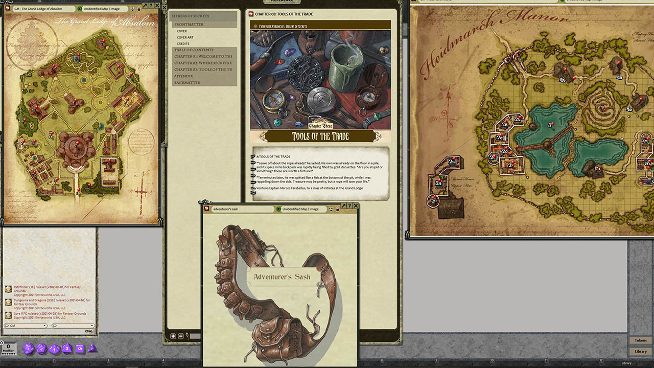Viewport: 654px width, 368px height.
Task: Open the second chat mode dropdown
Action: 73,326
